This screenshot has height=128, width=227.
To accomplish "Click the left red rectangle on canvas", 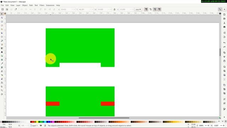I will click(x=53, y=103).
